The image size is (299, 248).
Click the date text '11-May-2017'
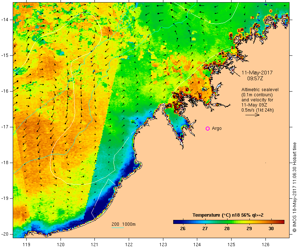click(x=257, y=73)
